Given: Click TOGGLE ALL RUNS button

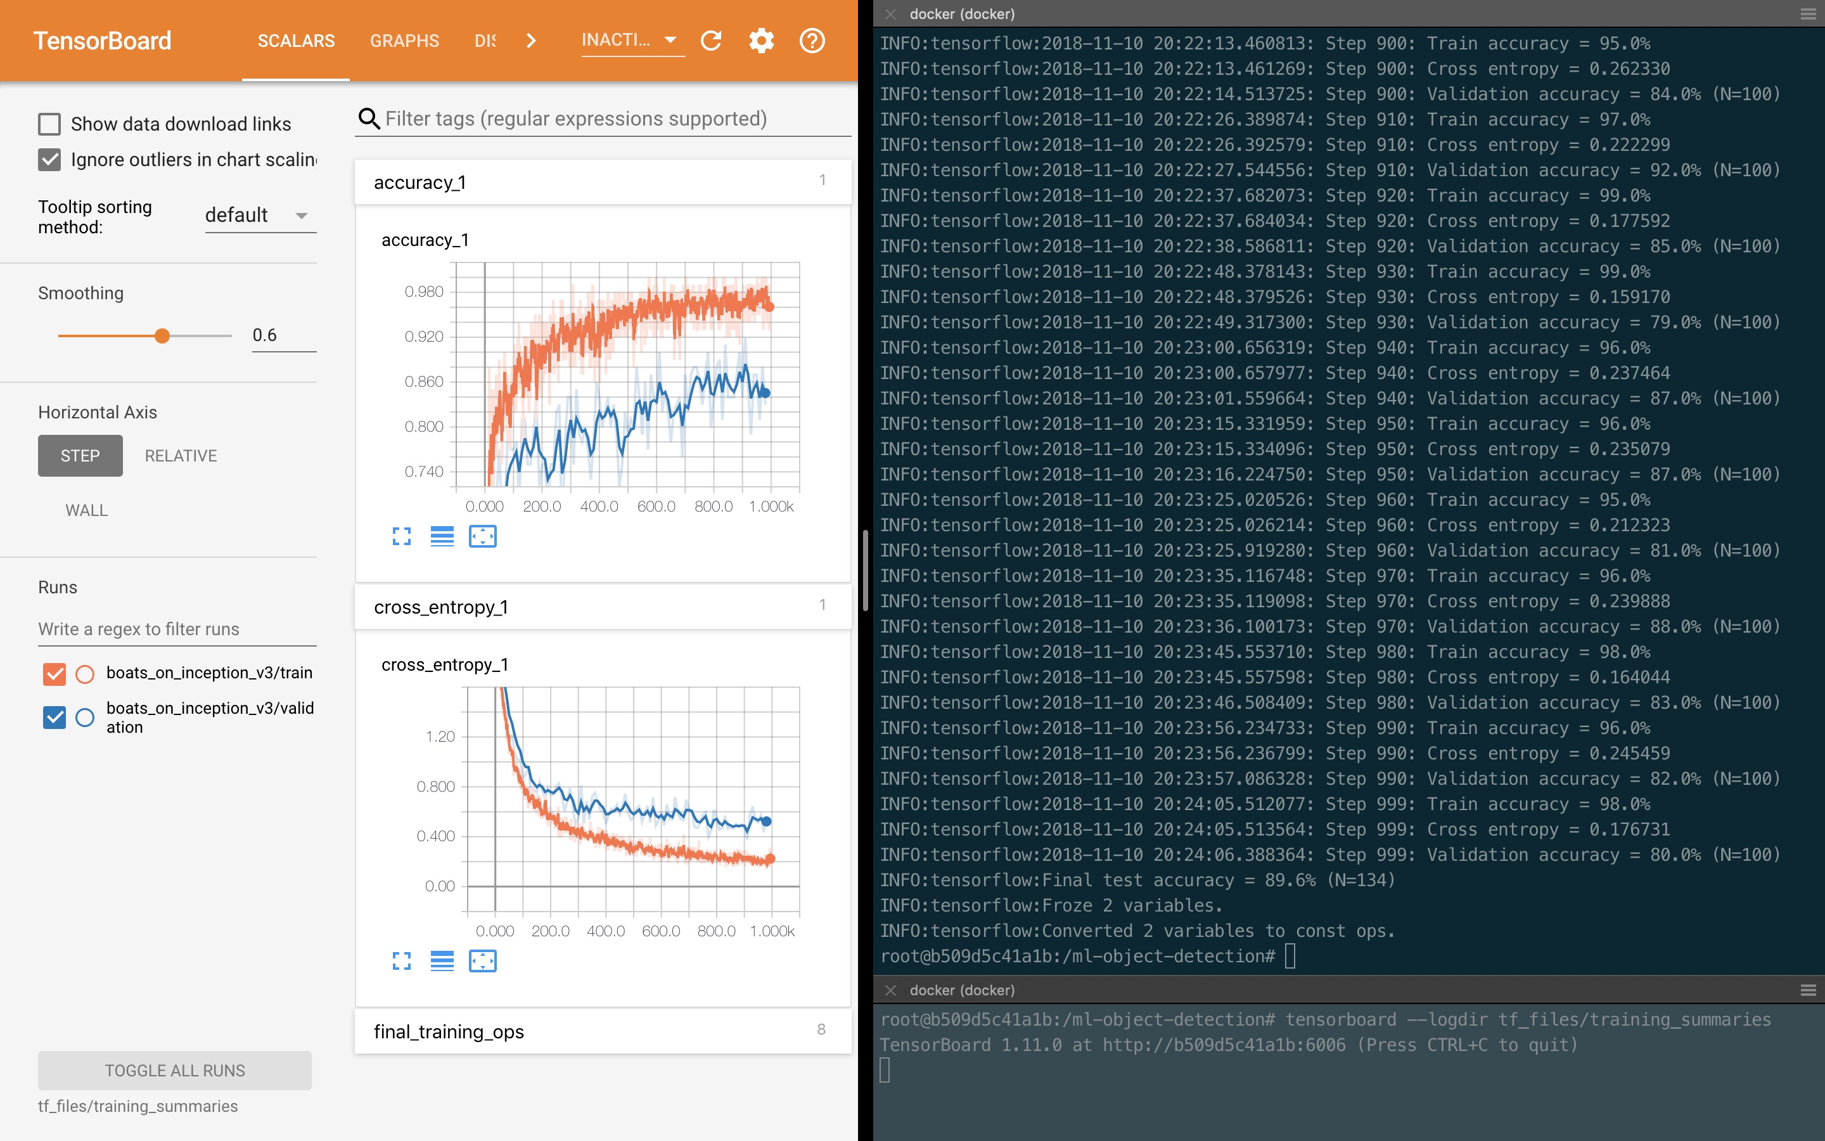Looking at the screenshot, I should (175, 1070).
